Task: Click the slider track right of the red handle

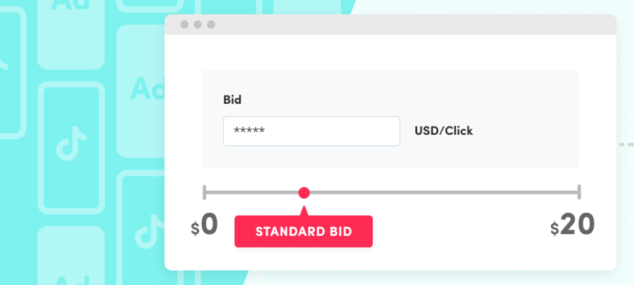Action: pyautogui.click(x=441, y=192)
